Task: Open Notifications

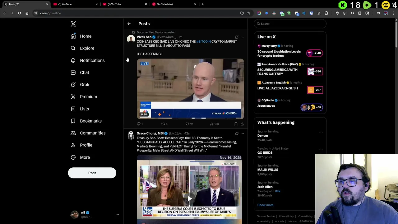Action: 88,60
